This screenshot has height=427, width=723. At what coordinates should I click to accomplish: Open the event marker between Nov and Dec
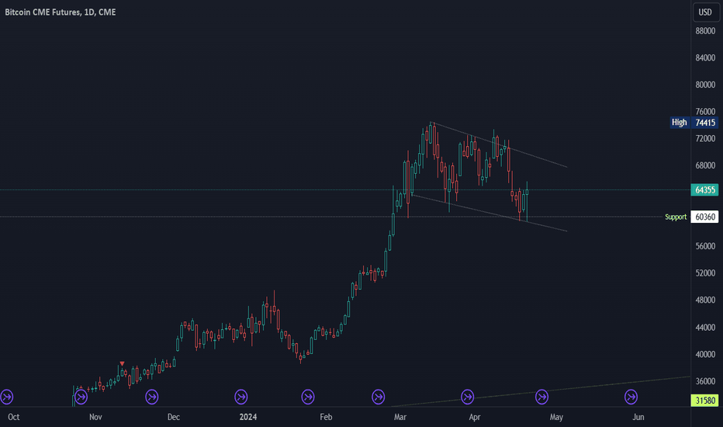(x=152, y=397)
